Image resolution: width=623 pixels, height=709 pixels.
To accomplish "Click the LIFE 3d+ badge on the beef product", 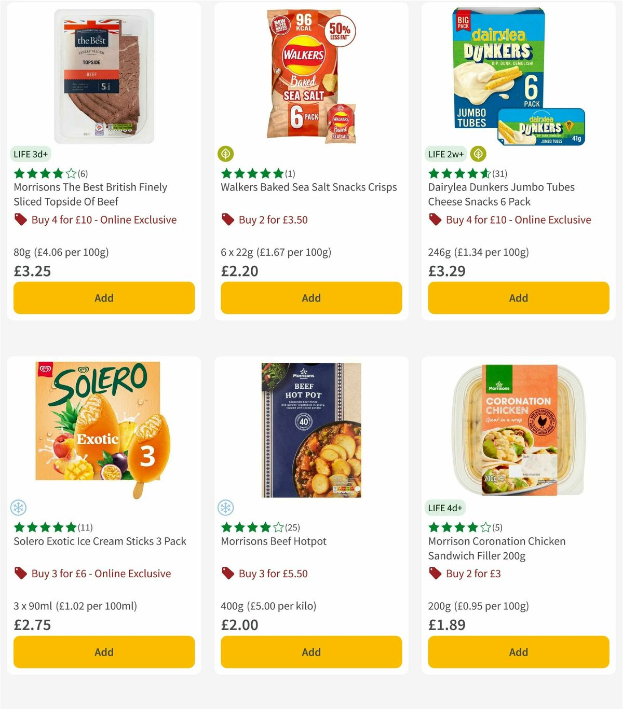I will 30,154.
